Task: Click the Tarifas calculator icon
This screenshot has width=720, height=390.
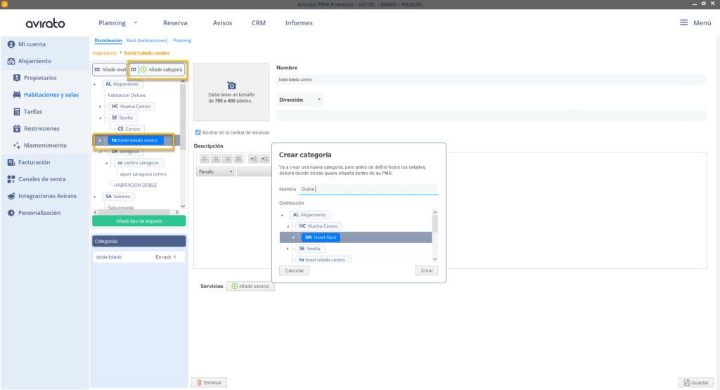Action: pyautogui.click(x=17, y=112)
